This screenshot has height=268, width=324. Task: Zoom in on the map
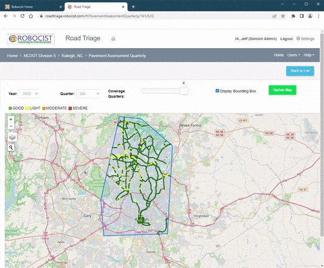[x=11, y=119]
